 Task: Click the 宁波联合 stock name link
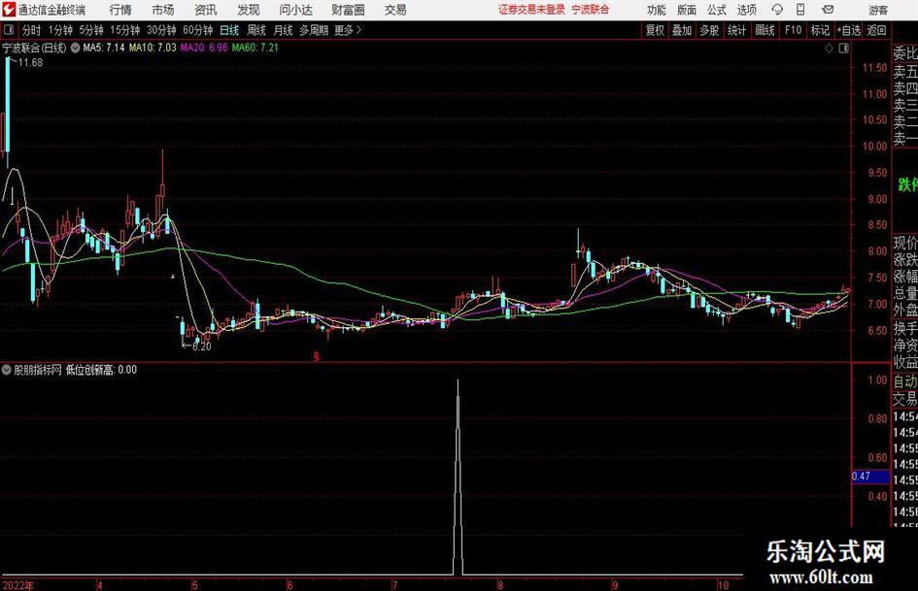(591, 10)
